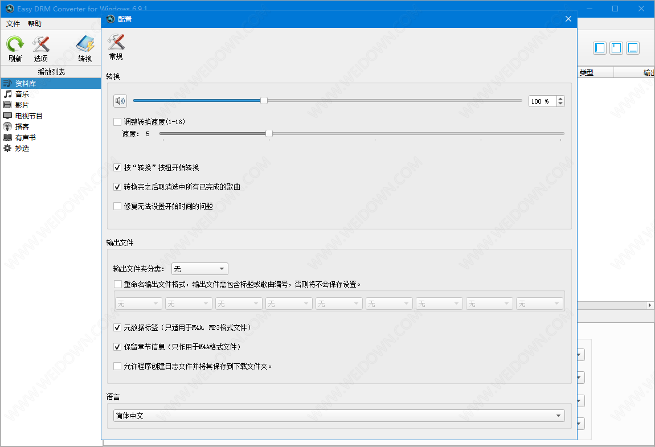
Task: Switch to second layout view icon
Action: [616, 48]
